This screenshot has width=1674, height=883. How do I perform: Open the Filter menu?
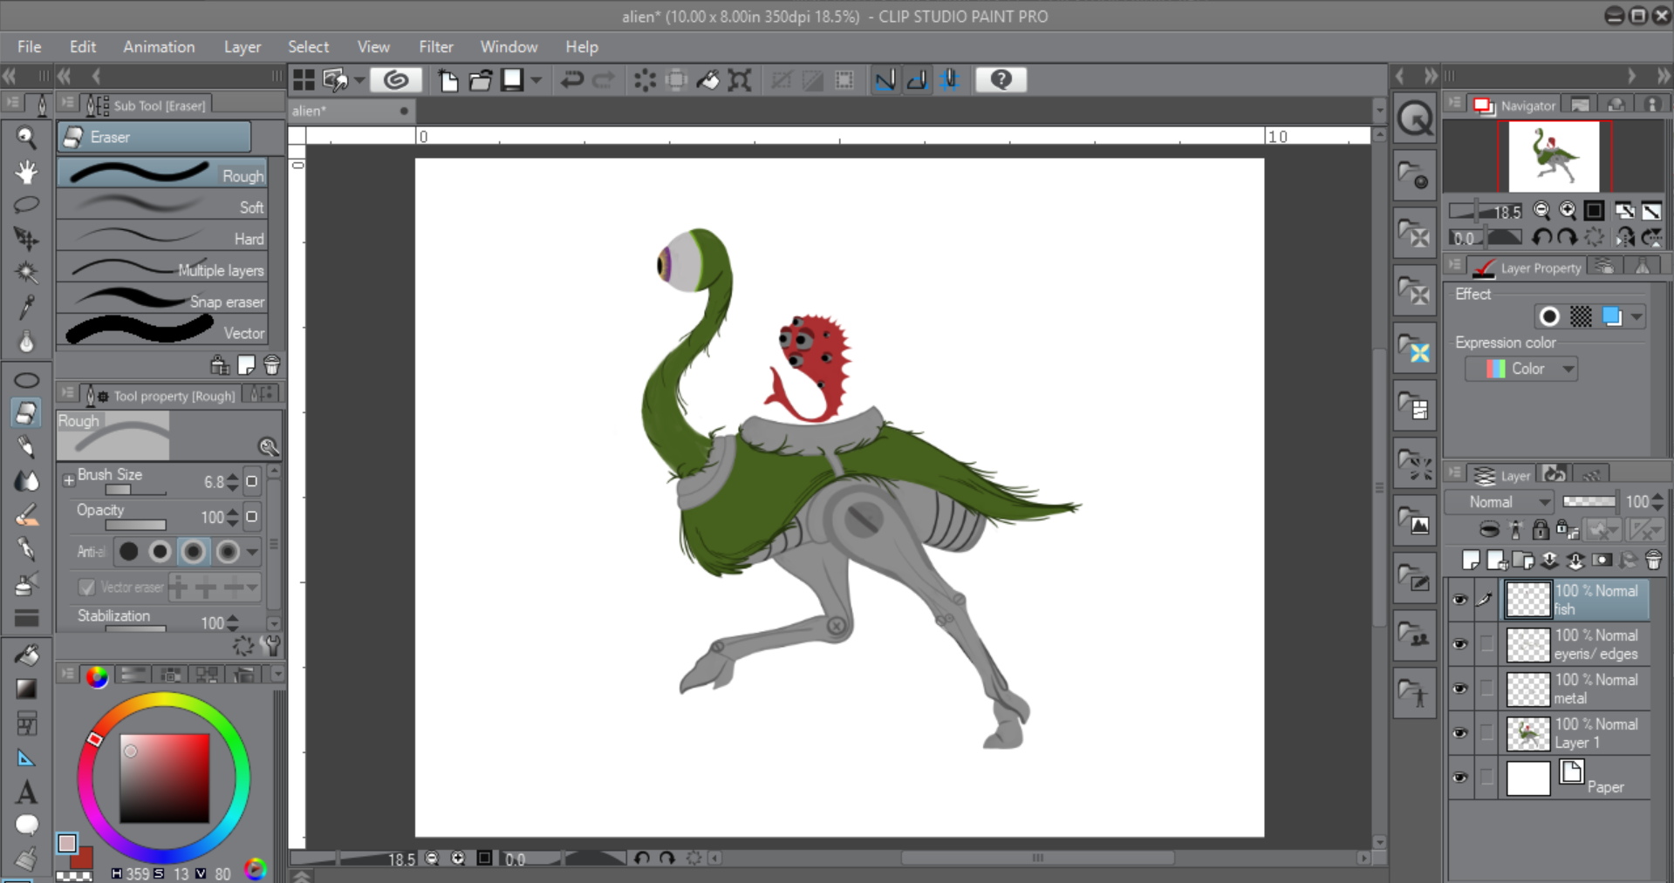pyautogui.click(x=435, y=47)
